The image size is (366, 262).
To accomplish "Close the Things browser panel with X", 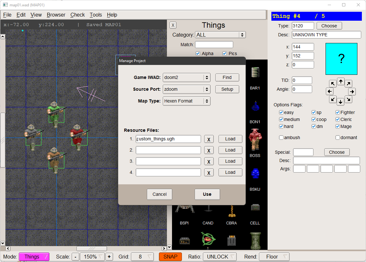I will tap(173, 25).
